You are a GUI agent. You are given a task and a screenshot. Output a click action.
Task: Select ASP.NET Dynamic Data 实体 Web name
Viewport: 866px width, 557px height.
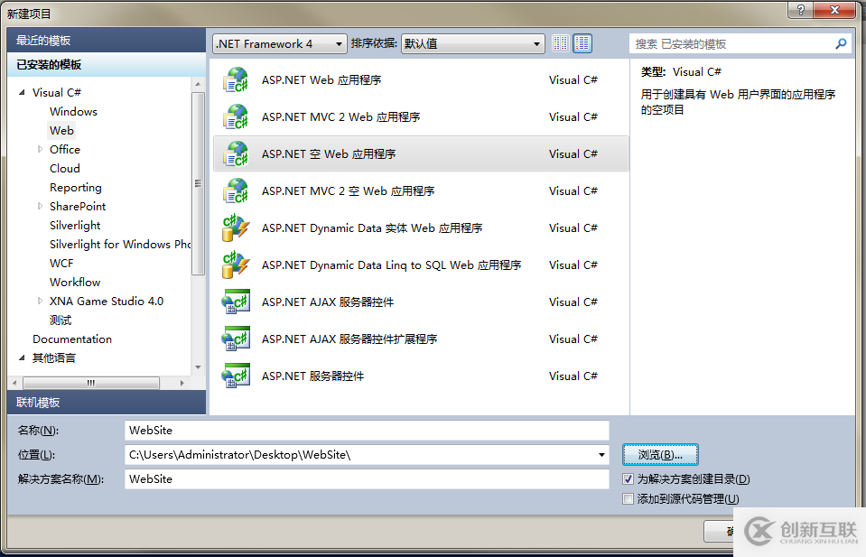tap(372, 228)
